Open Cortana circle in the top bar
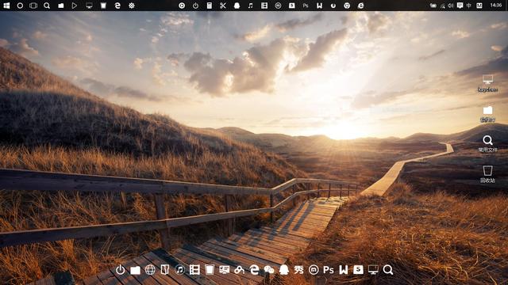508x285 pixels. (20, 6)
